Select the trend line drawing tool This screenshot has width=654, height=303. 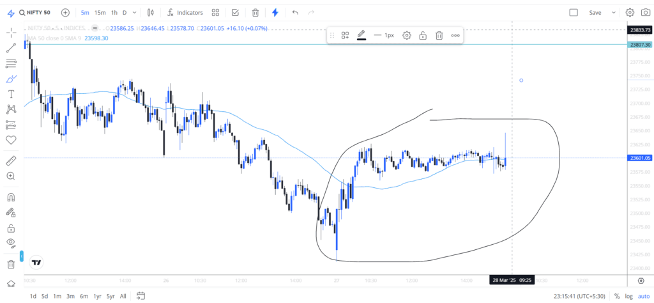(11, 48)
